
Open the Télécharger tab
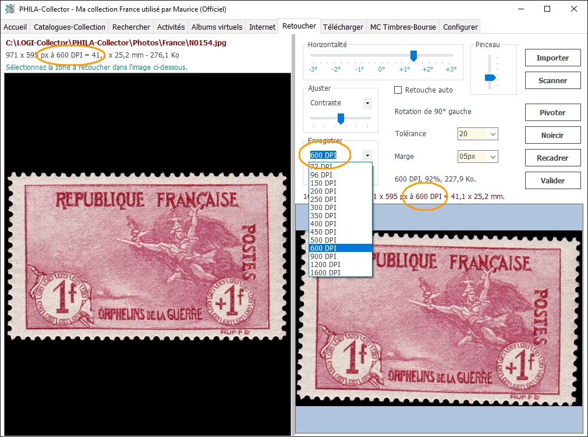coord(343,27)
